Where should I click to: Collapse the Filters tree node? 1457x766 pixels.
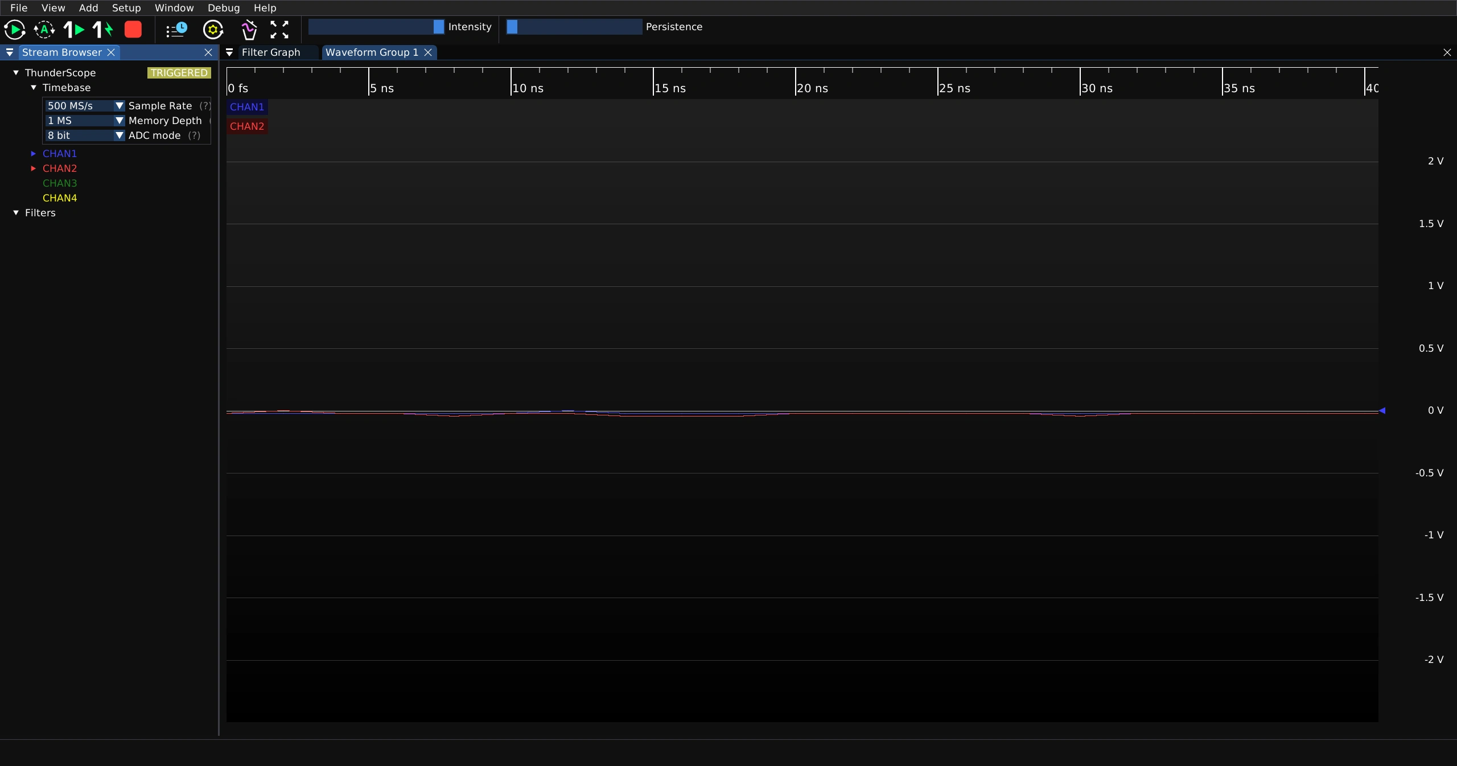[x=16, y=213]
